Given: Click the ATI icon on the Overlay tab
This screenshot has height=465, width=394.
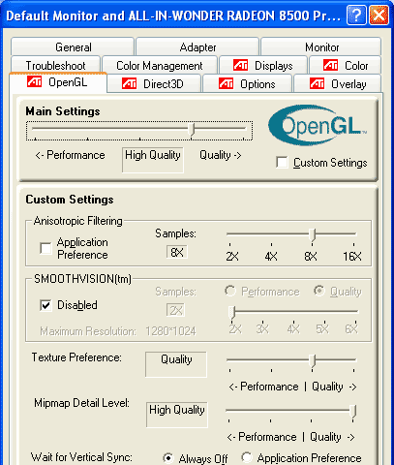Looking at the screenshot, I should tap(317, 83).
